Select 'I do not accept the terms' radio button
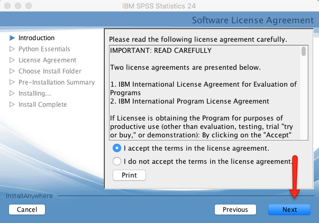319x223 pixels. tap(117, 161)
